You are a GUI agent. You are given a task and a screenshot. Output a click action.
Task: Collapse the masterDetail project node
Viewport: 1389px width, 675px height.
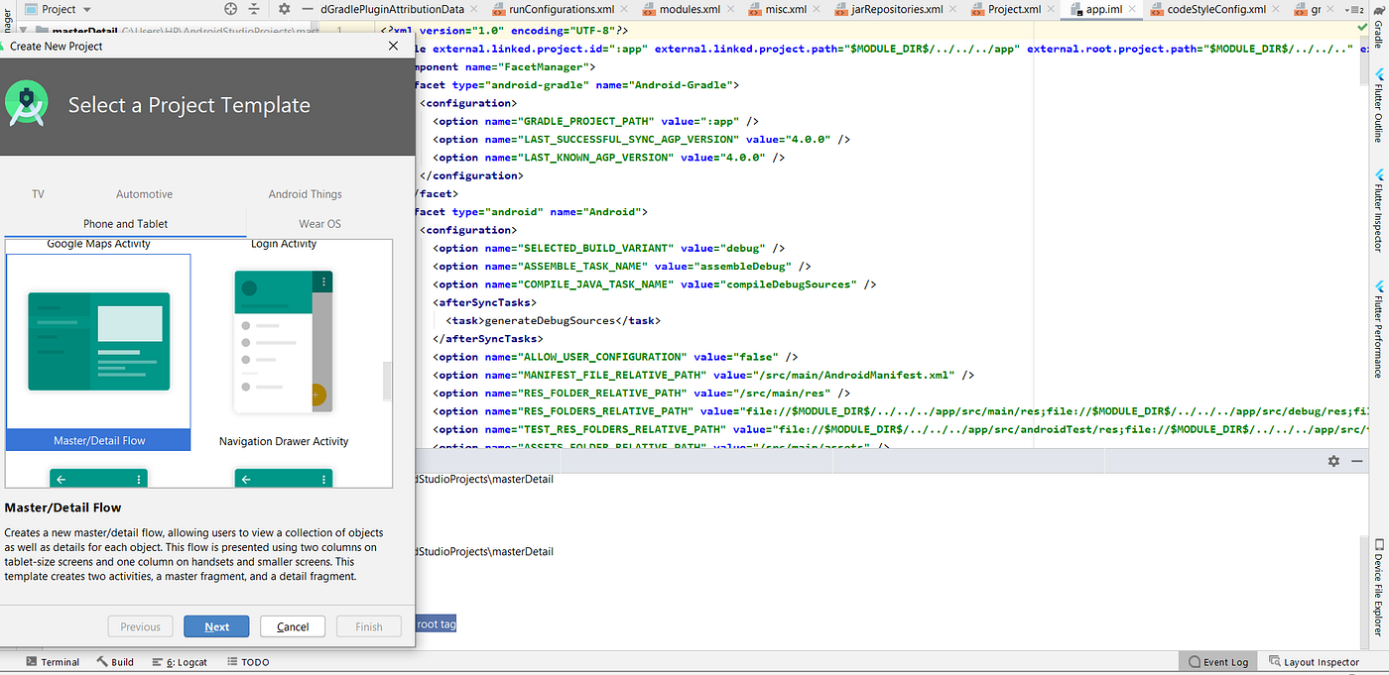[25, 31]
